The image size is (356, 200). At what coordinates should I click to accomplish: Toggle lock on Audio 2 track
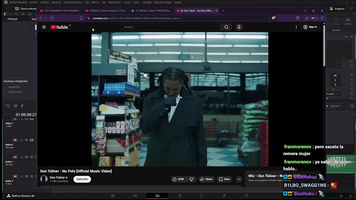pyautogui.click(x=22, y=176)
